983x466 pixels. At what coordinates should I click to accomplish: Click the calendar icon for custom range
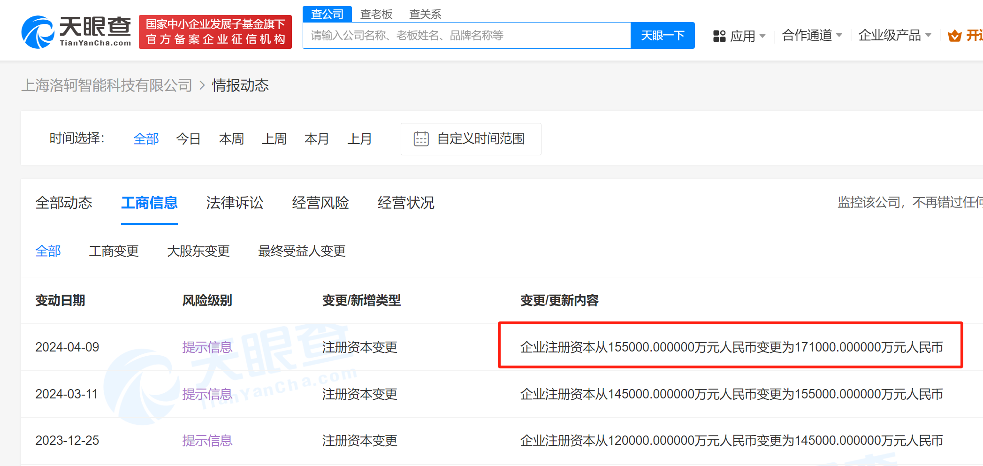click(x=421, y=139)
